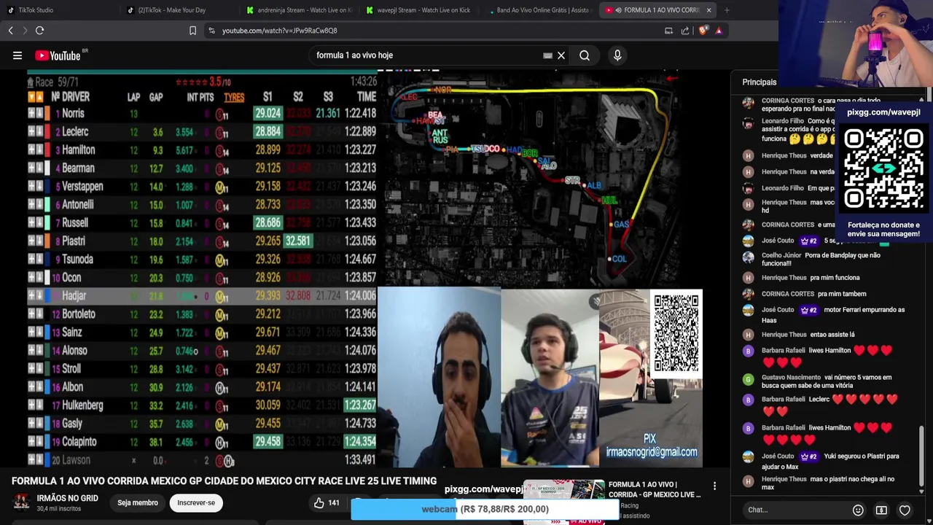Click the highlighted Hadjar row
The image size is (933, 525).
(202, 296)
